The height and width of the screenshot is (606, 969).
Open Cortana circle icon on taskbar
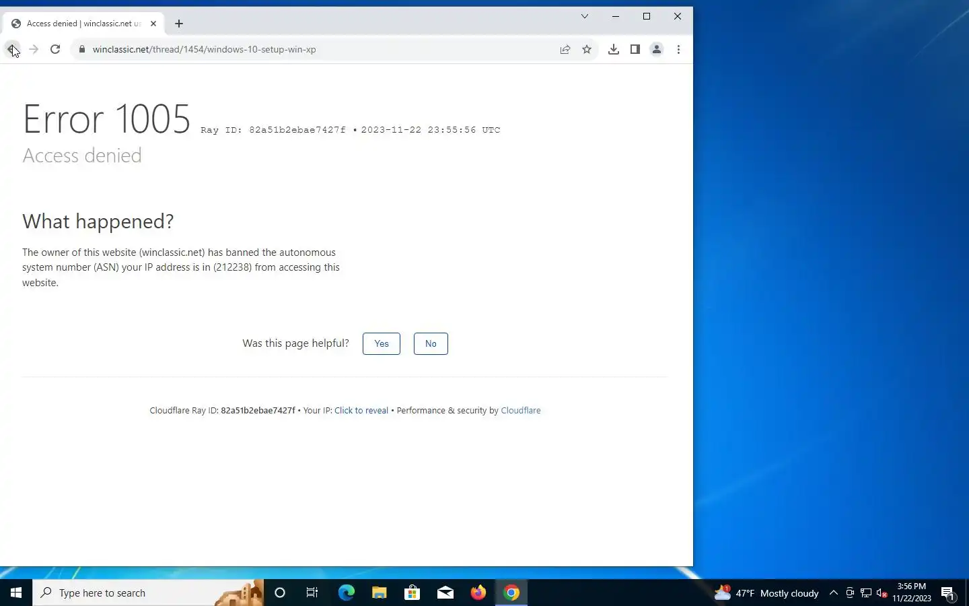(x=280, y=593)
